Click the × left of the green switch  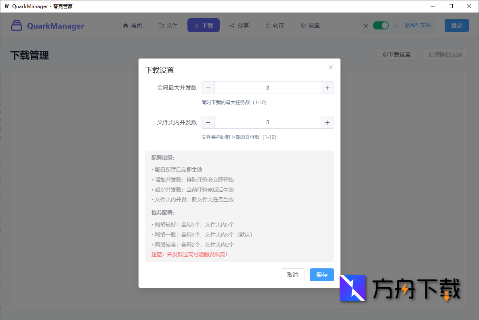point(366,25)
